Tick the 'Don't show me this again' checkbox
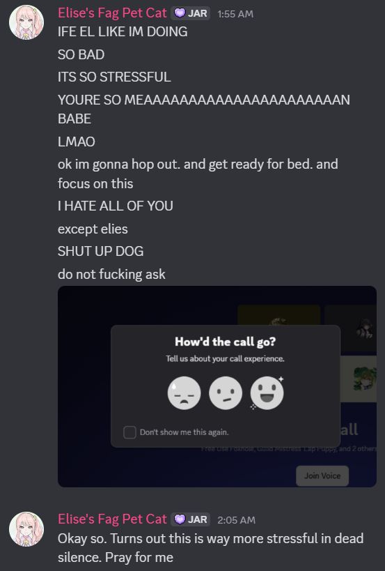This screenshot has width=385, height=571. (129, 432)
